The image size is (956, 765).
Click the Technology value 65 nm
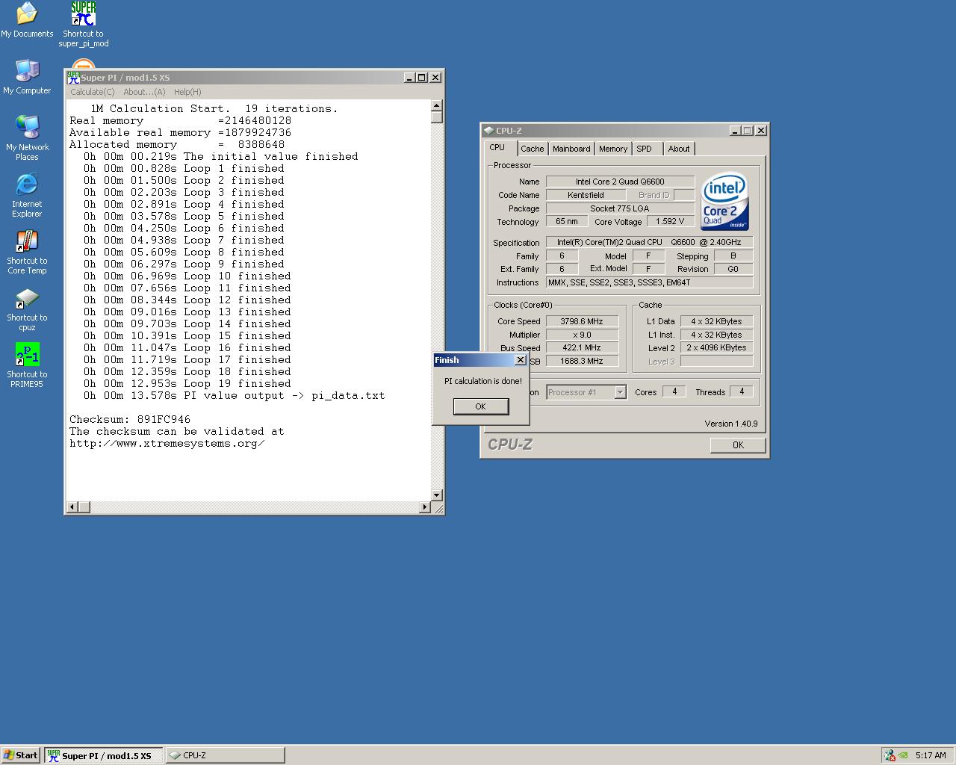[567, 221]
